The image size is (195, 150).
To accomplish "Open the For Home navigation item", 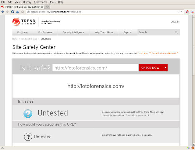I will [x=22, y=32].
